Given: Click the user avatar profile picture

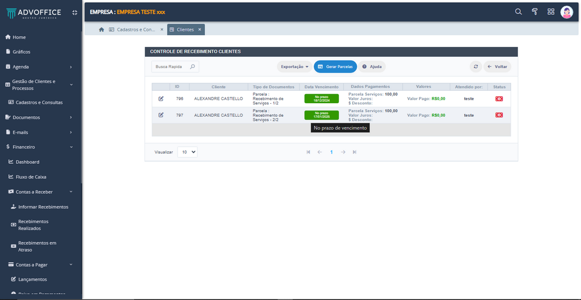Looking at the screenshot, I should (x=566, y=12).
